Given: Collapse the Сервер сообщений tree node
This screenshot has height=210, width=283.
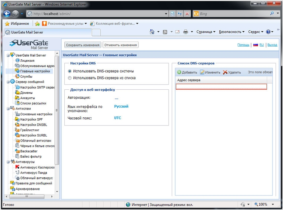Looking at the screenshot, I should [x=8, y=82].
